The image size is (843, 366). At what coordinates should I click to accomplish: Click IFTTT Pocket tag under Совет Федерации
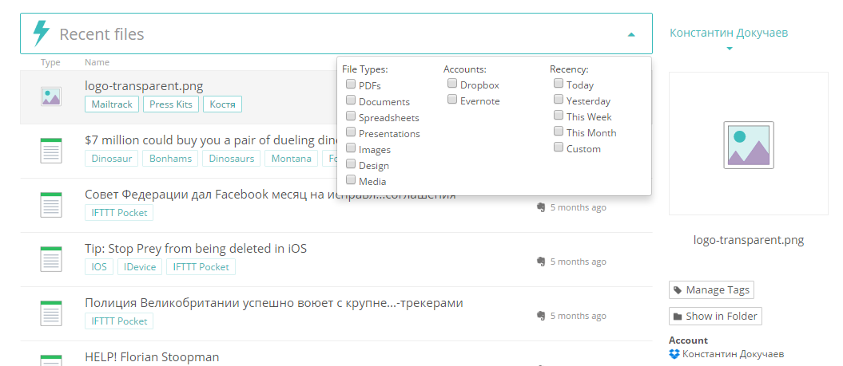119,213
